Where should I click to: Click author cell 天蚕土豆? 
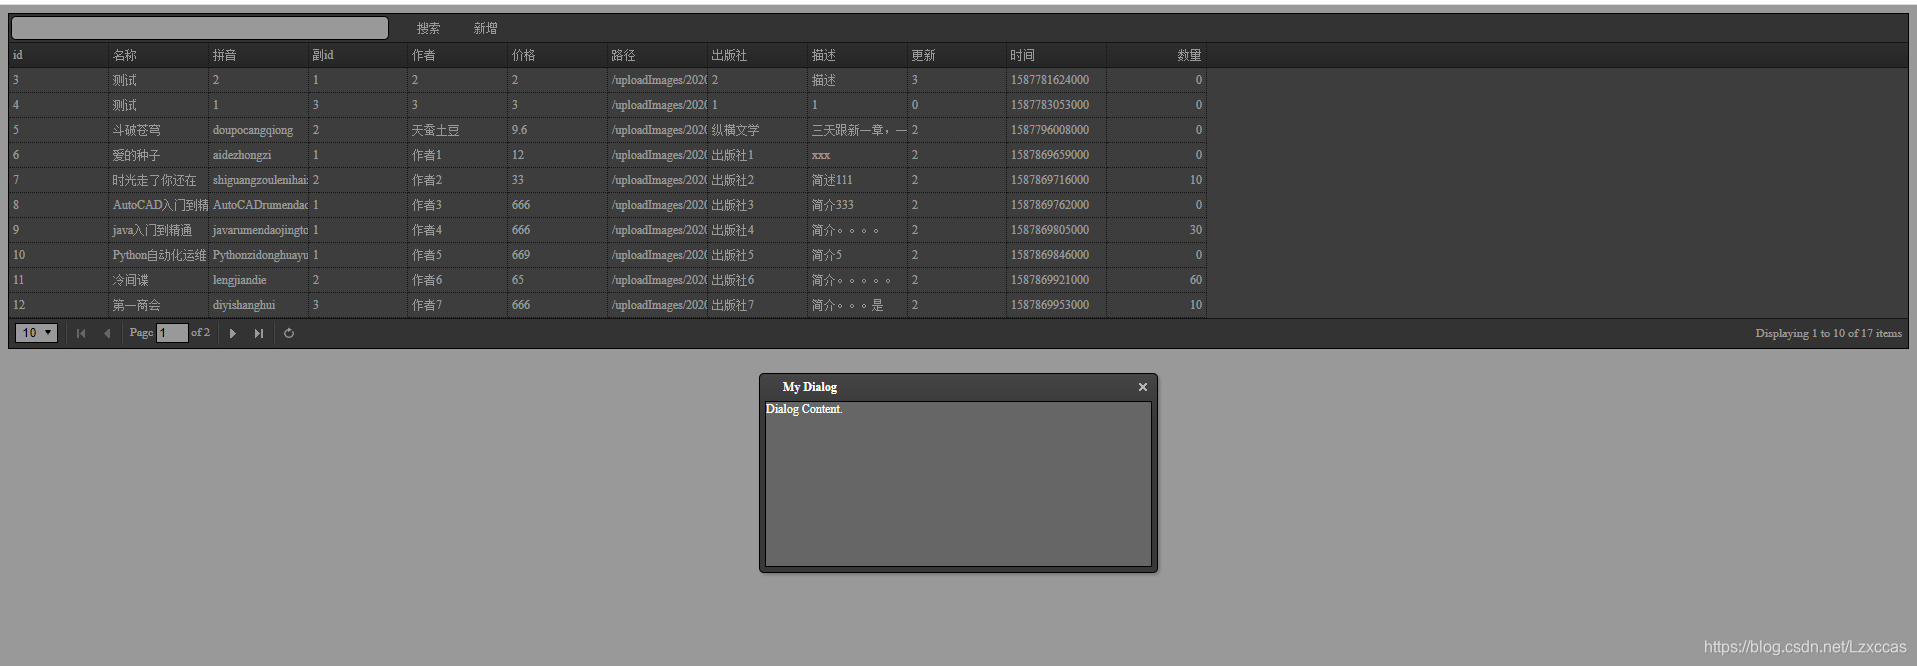pos(457,130)
